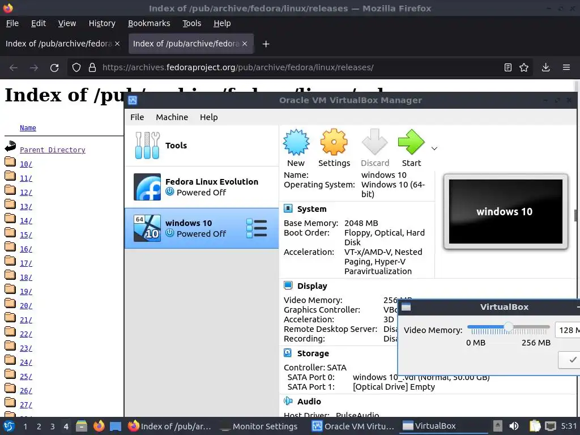Open the Firefox hamburger application menu

point(566,68)
